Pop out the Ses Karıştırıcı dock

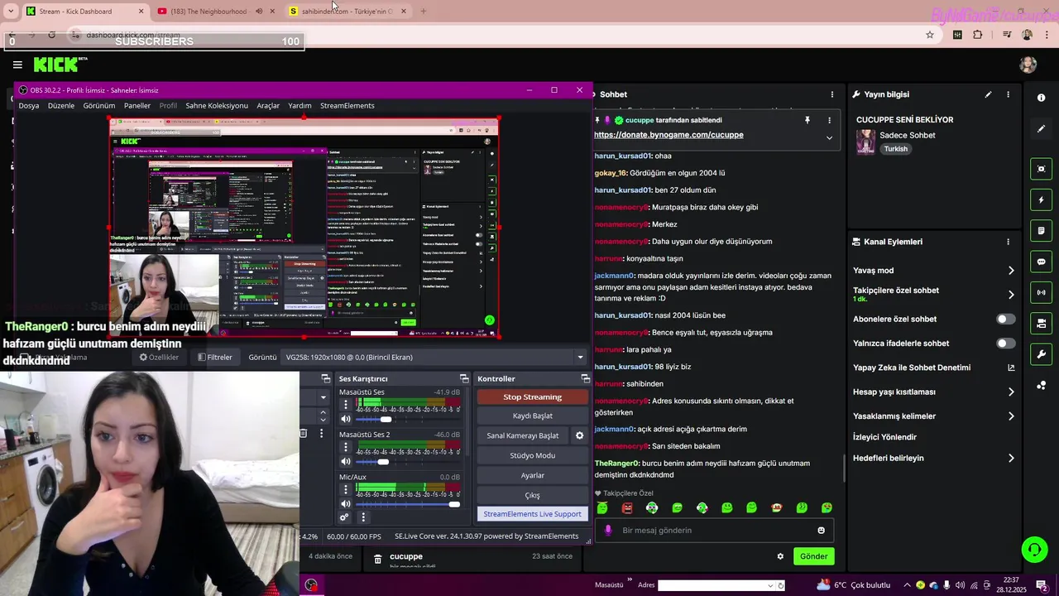pyautogui.click(x=465, y=378)
